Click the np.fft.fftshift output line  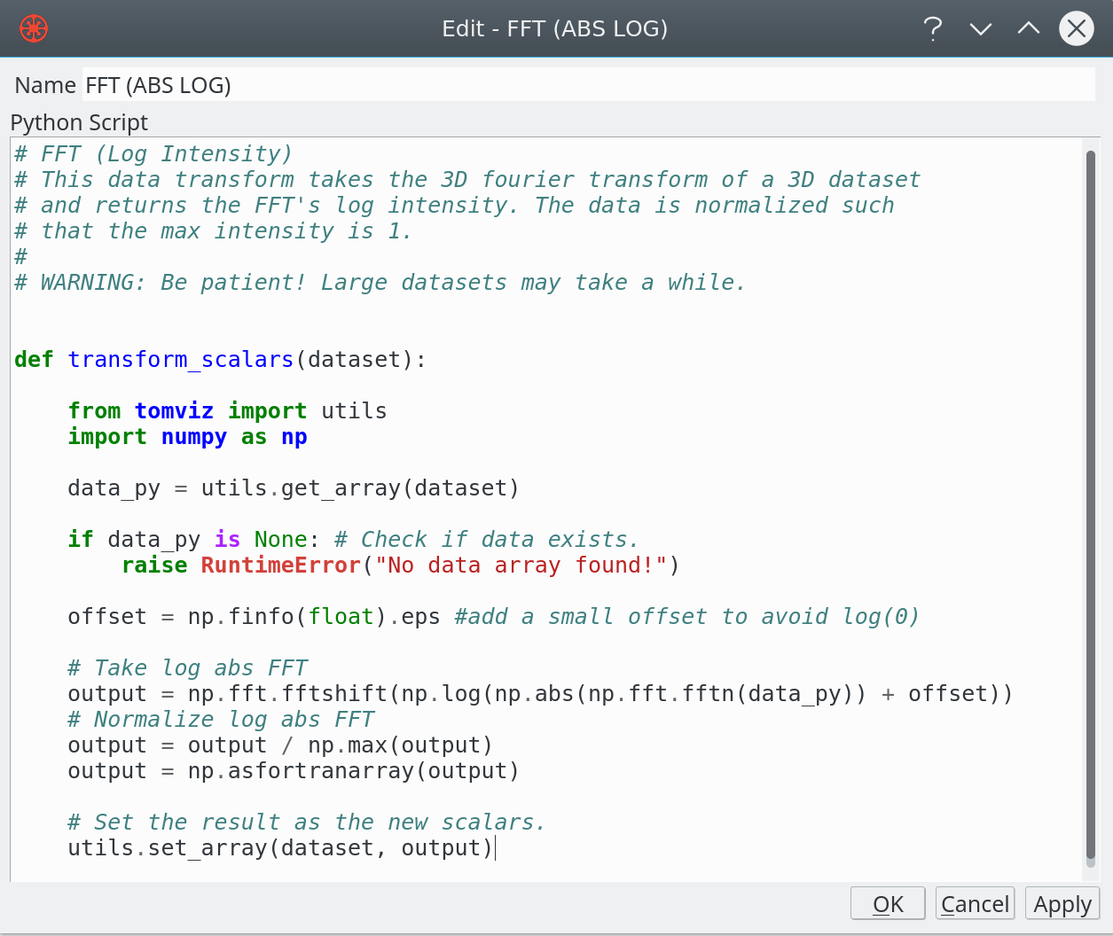coord(540,694)
